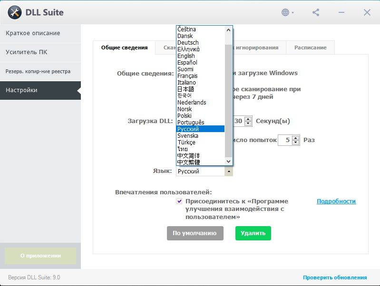Screen dimensions: 380x286
Task: Click the seconds field showing 30
Action: (238, 121)
